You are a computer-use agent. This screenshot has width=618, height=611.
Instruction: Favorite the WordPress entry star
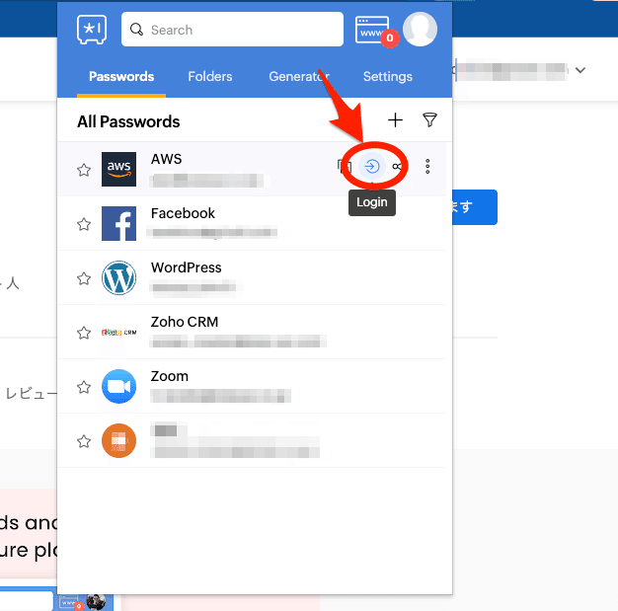pyautogui.click(x=84, y=278)
